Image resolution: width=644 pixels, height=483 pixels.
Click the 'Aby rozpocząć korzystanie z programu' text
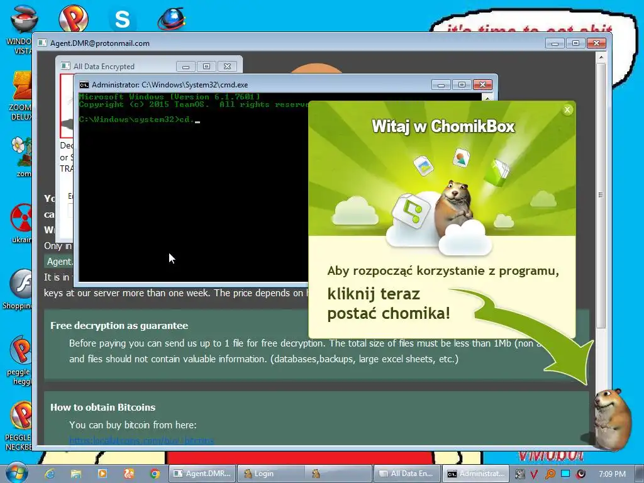(x=443, y=271)
